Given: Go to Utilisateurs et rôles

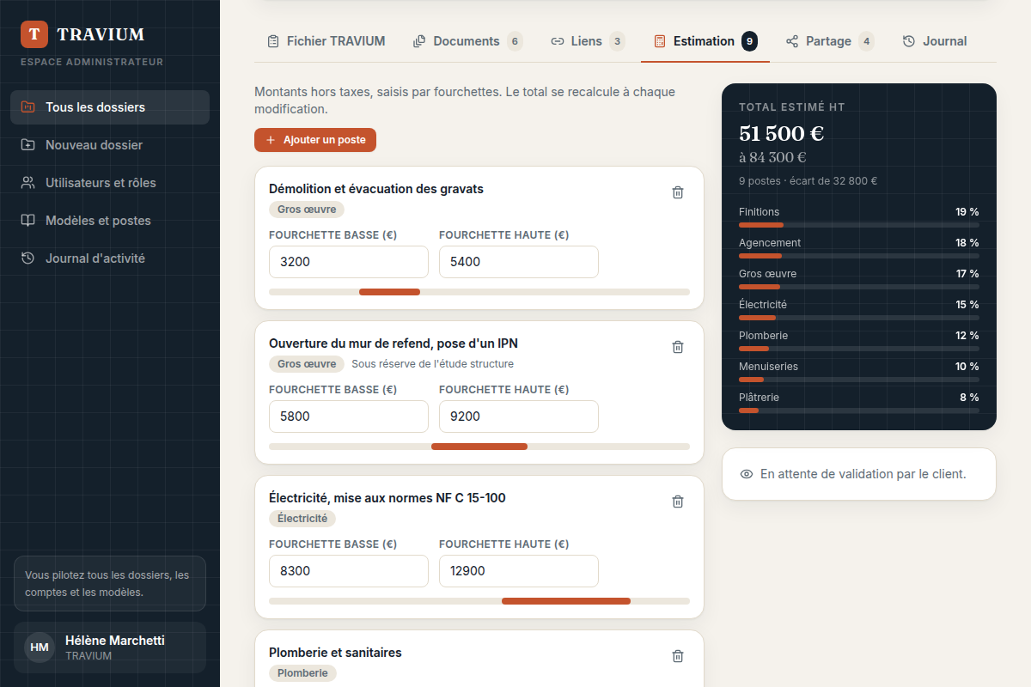Looking at the screenshot, I should pyautogui.click(x=110, y=183).
